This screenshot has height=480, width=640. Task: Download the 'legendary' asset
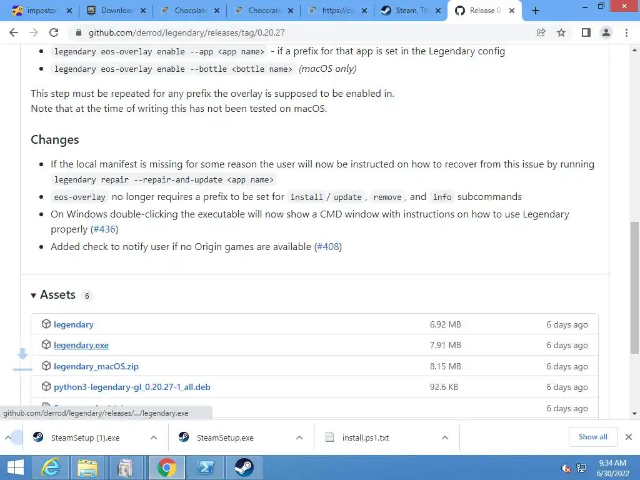click(x=74, y=324)
